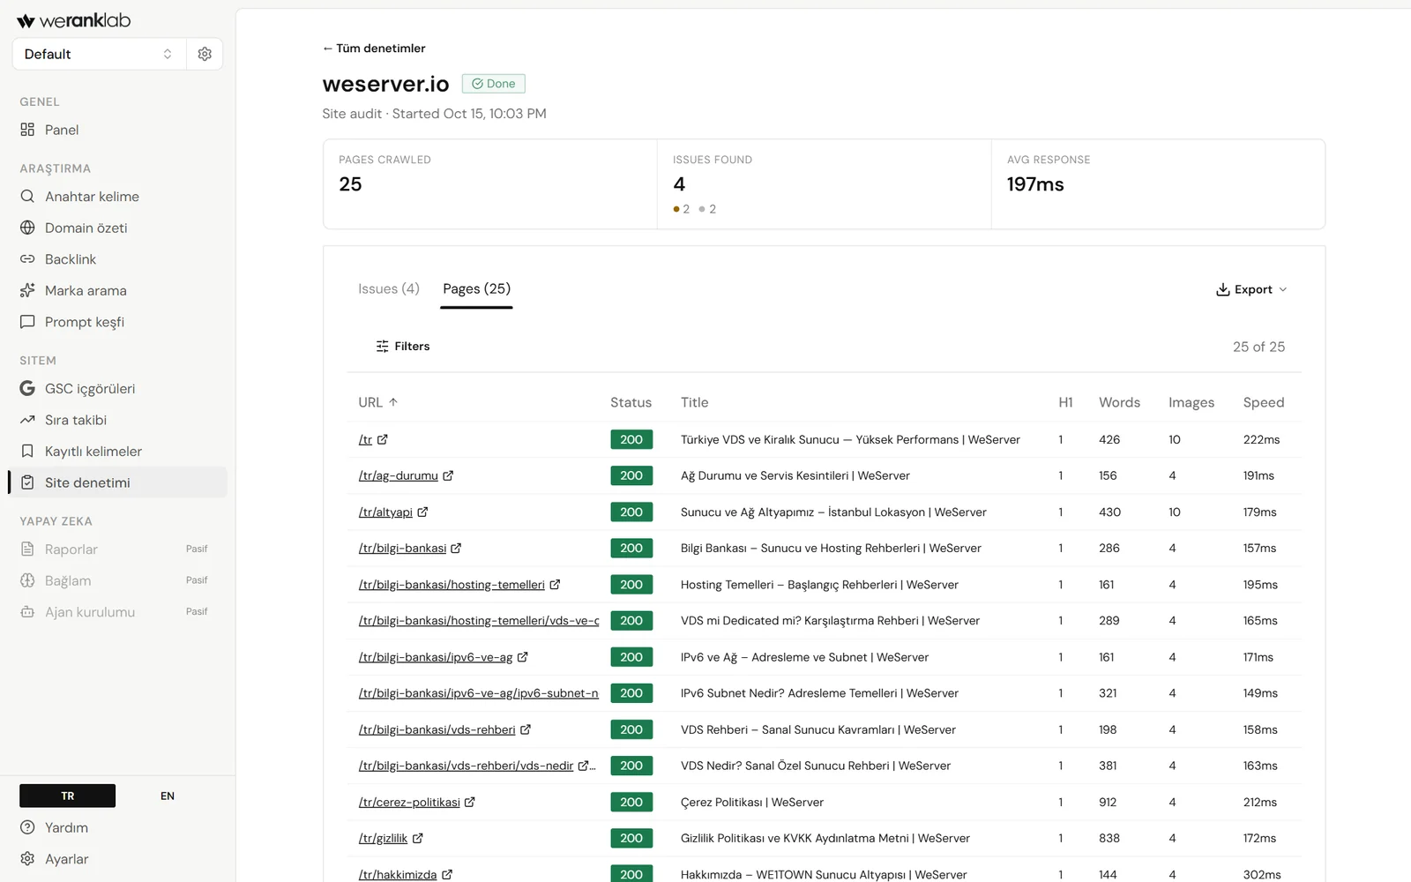1411x882 pixels.
Task: Open Kayıtlı kelimeler in sidebar
Action: pyautogui.click(x=118, y=451)
